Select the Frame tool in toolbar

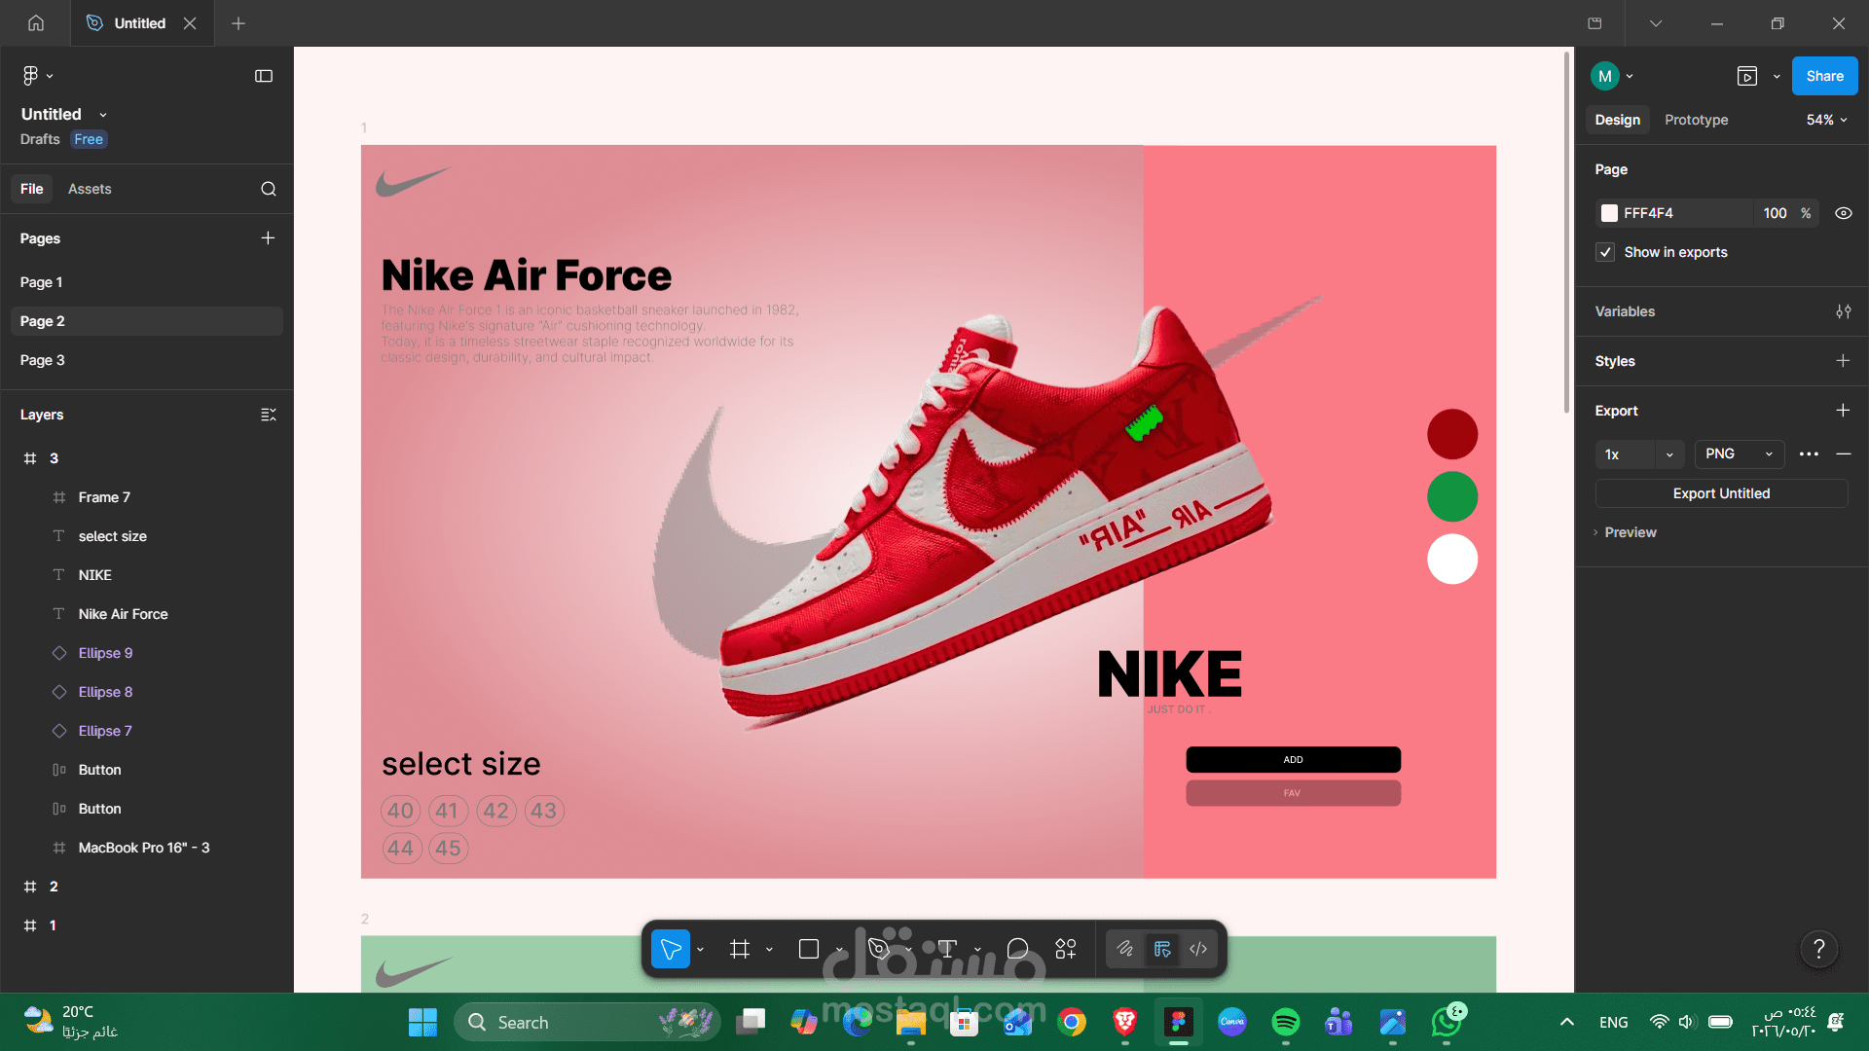[740, 949]
